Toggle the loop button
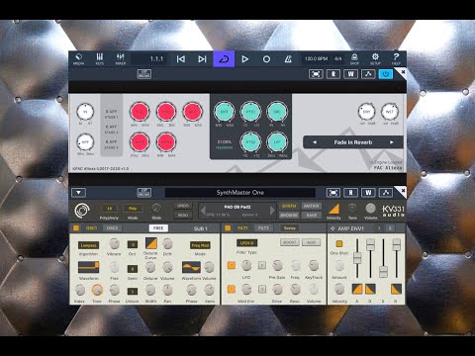475x356 pixels. [224, 59]
